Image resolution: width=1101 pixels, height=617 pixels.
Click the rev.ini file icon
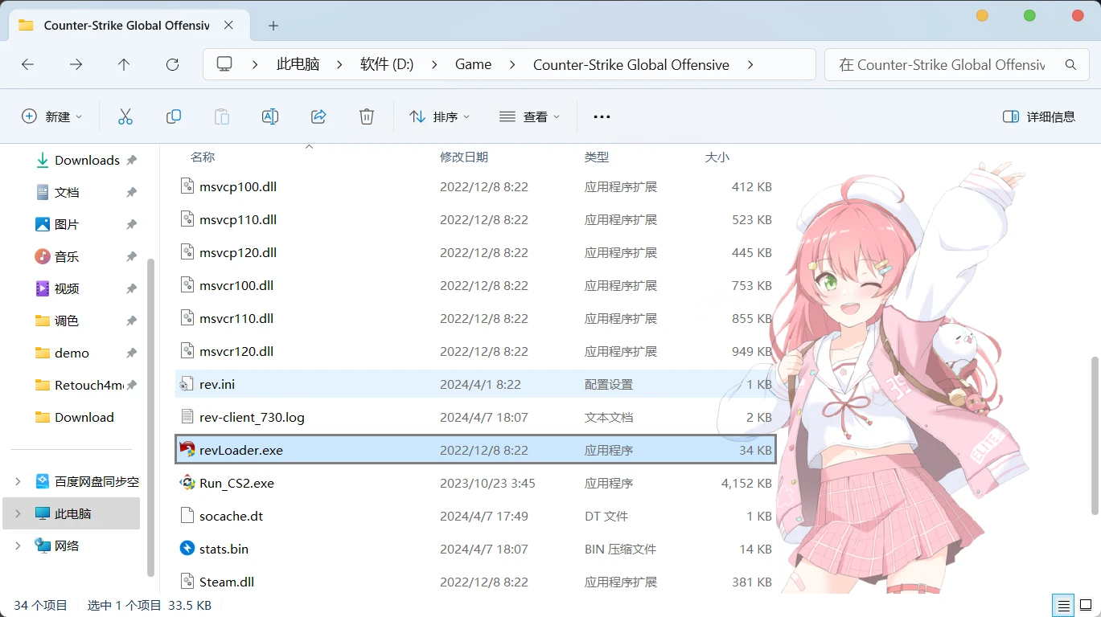click(x=187, y=384)
